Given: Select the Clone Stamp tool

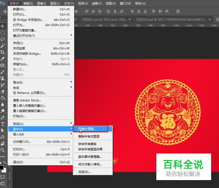Looking at the screenshot, I should tap(3, 78).
